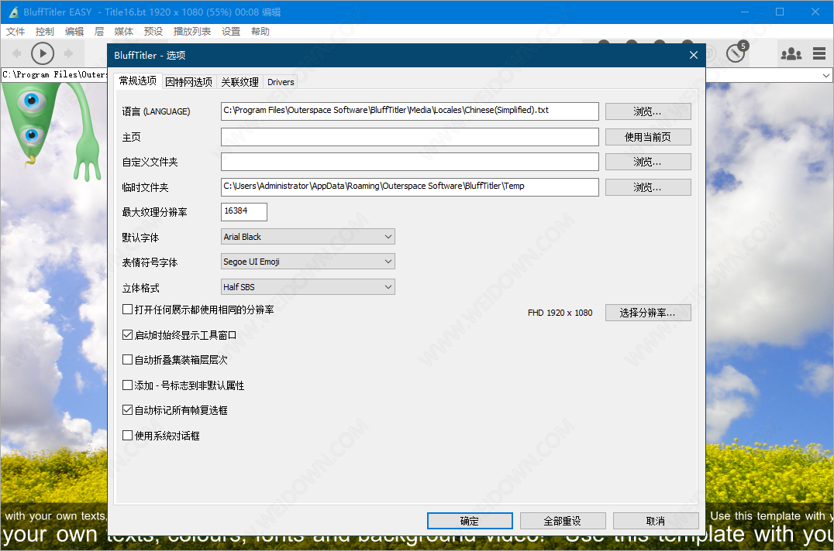The height and width of the screenshot is (551, 834).
Task: Click the previous (left arrow) toolbar icon
Action: [16, 53]
